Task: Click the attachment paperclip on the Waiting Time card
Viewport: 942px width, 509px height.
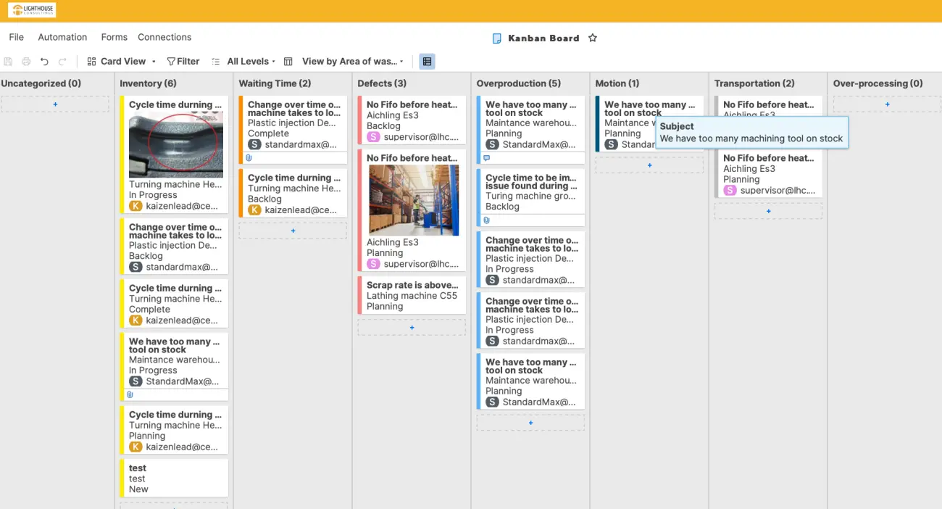Action: pyautogui.click(x=249, y=157)
